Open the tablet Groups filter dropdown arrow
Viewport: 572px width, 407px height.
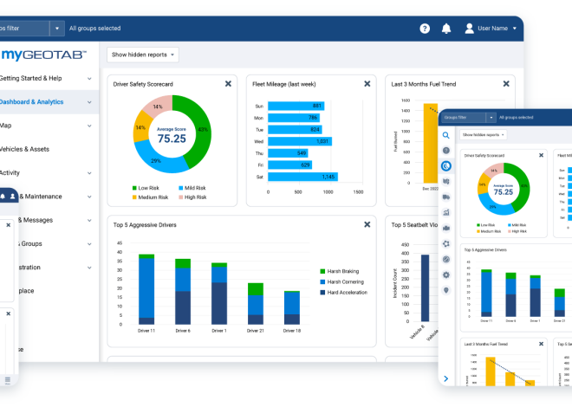coord(491,117)
